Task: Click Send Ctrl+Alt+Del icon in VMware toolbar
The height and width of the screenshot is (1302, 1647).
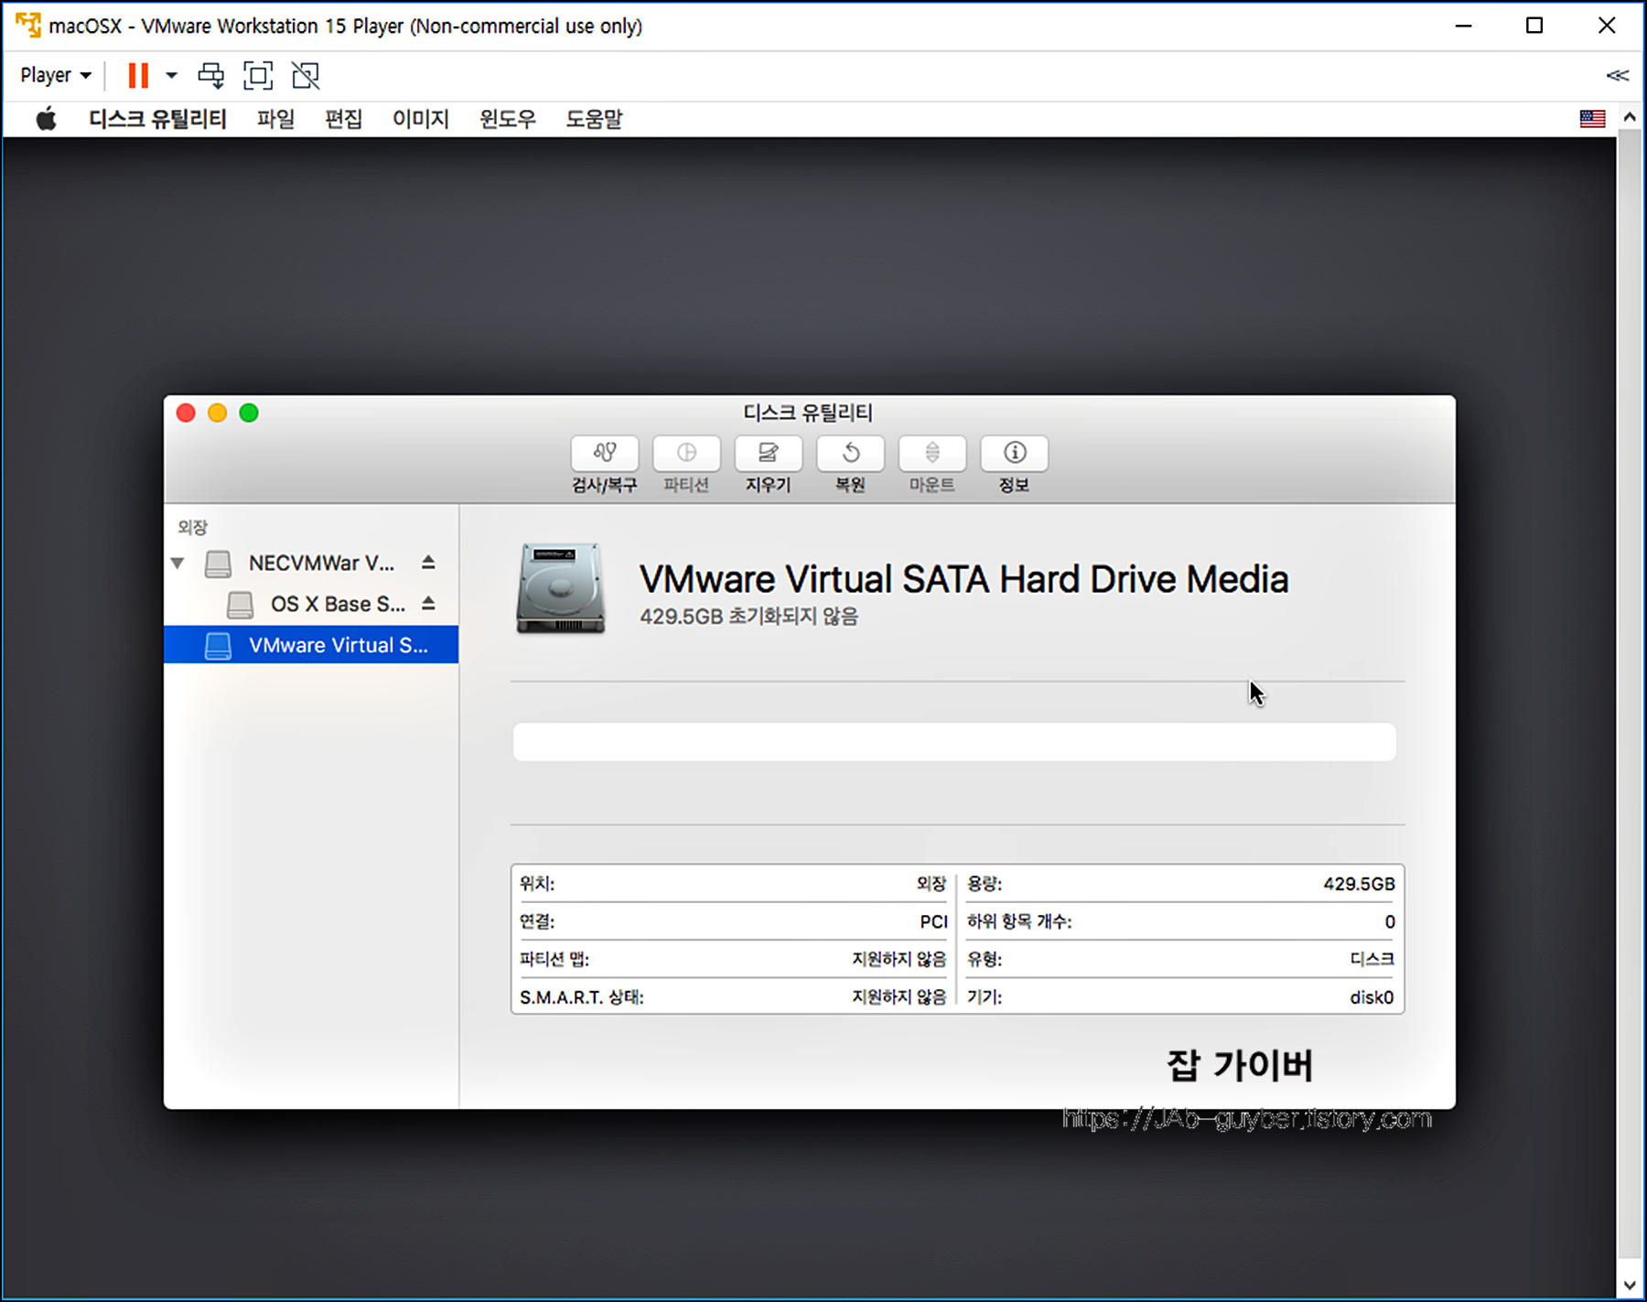Action: [211, 75]
